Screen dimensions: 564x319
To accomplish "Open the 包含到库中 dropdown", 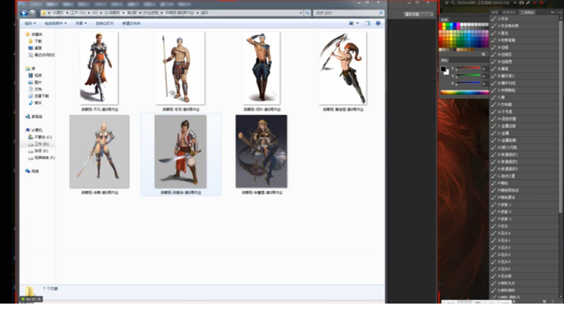I will pos(56,23).
